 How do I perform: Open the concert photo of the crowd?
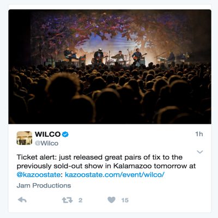(x=110, y=66)
